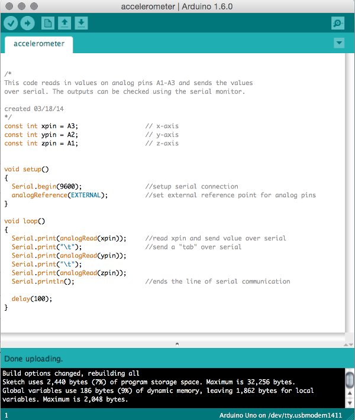This screenshot has width=355, height=420.
Task: Click the line 'const int zpin = A1;'
Action: [x=41, y=144]
